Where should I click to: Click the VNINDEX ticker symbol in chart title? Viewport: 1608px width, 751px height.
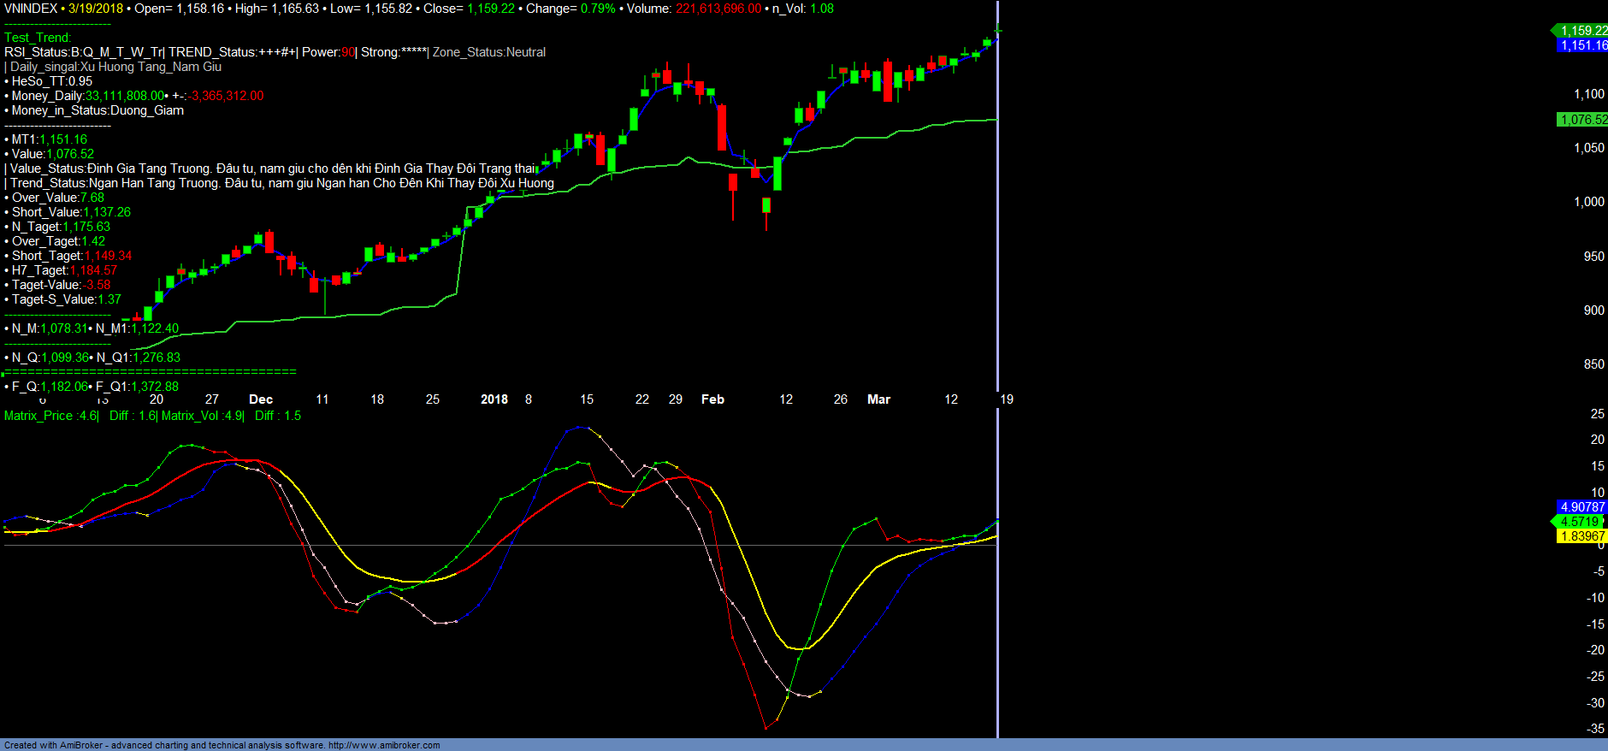coord(31,9)
